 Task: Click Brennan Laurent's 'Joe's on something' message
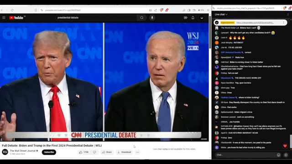tap(245, 117)
